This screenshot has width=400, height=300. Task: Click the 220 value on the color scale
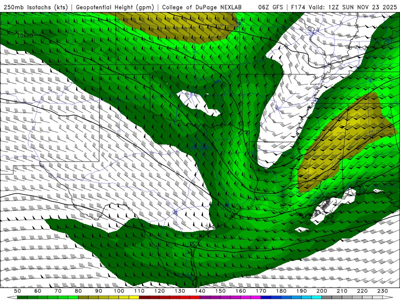pyautogui.click(x=362, y=291)
